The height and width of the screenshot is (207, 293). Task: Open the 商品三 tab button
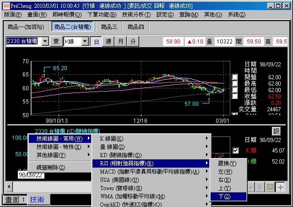coord(109,27)
